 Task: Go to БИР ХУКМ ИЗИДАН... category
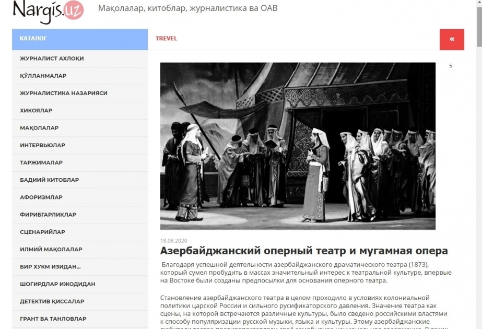tap(80, 267)
